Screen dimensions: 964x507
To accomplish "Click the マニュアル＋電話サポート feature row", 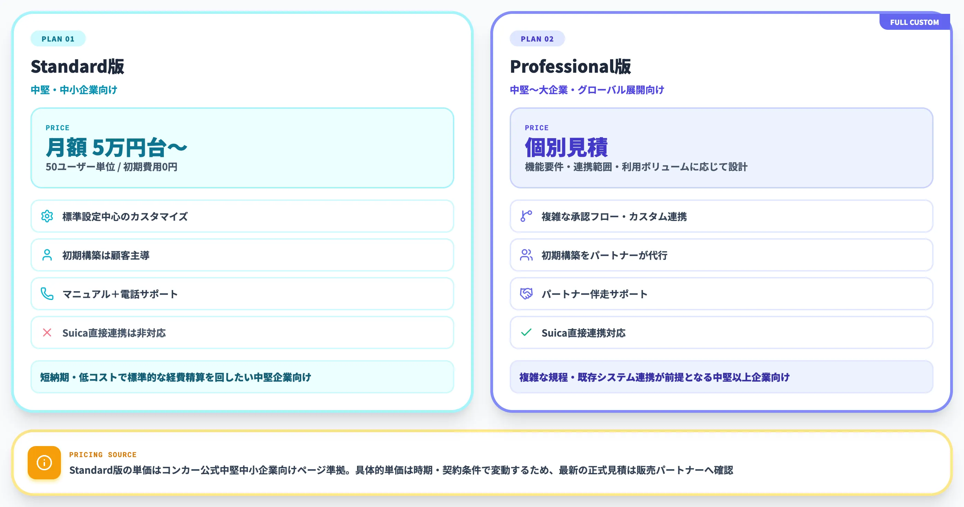I will 242,294.
